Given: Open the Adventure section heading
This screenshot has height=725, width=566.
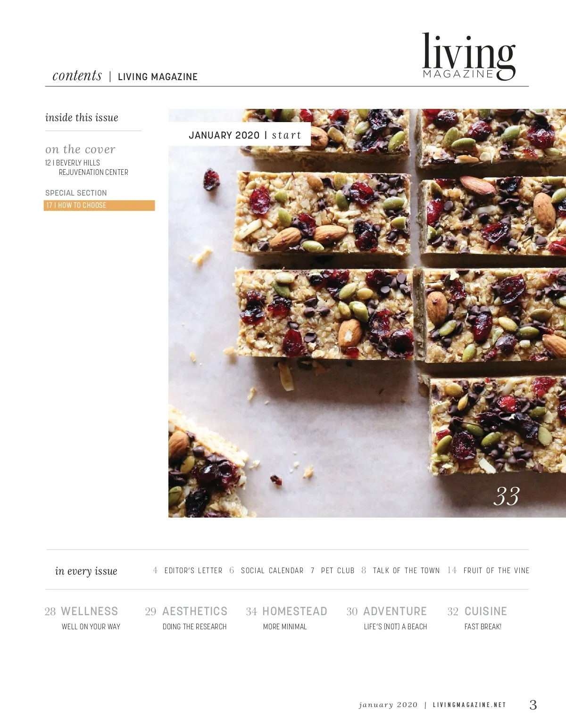Looking at the screenshot, I should [387, 611].
